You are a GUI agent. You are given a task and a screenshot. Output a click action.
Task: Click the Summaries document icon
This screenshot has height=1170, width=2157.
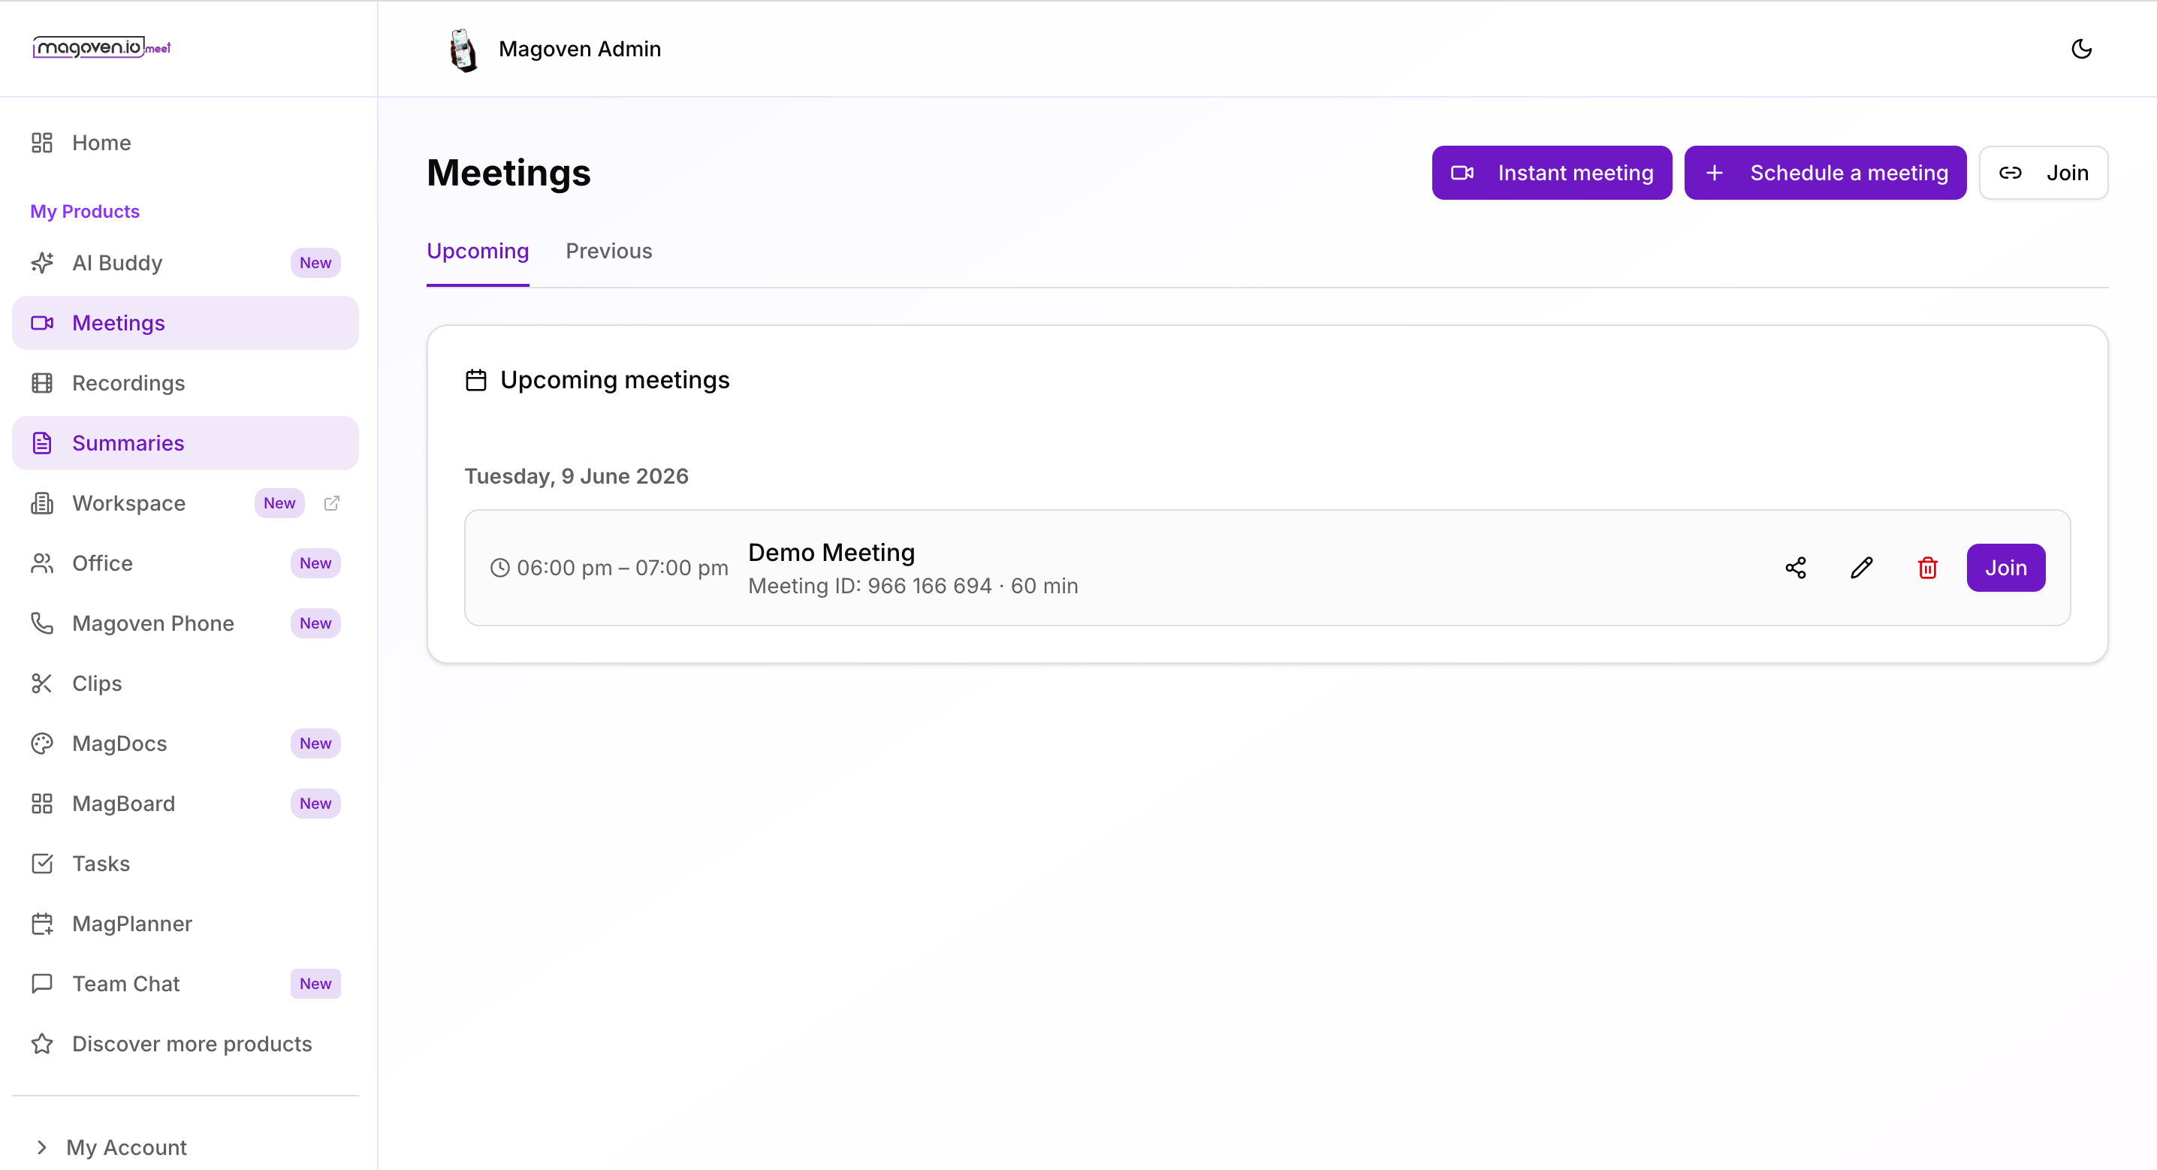[x=42, y=443]
